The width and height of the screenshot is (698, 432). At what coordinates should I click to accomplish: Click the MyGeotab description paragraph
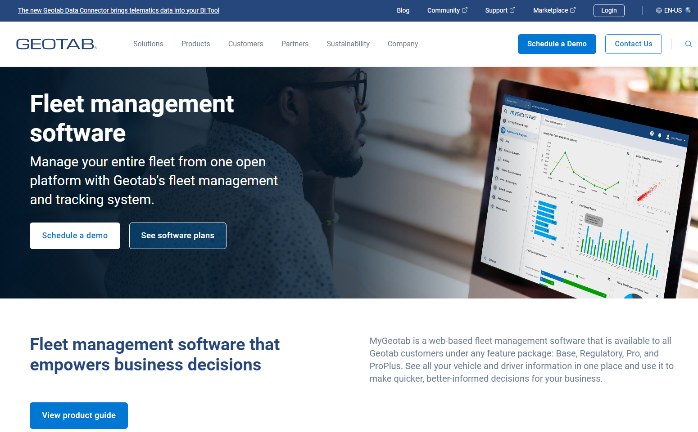[x=521, y=360]
